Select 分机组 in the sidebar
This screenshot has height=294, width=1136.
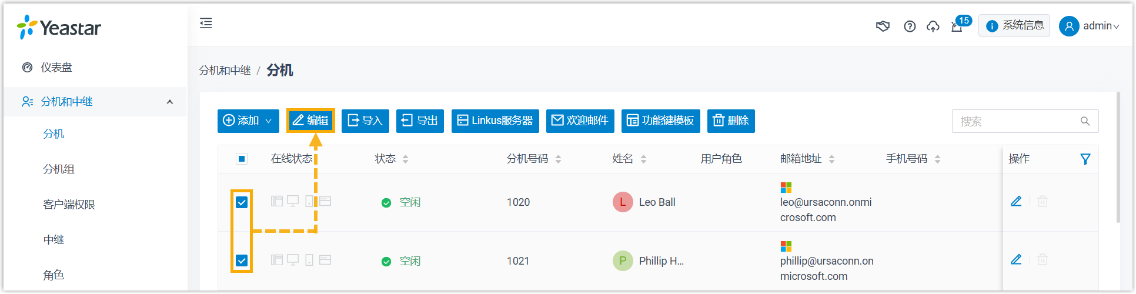point(59,169)
